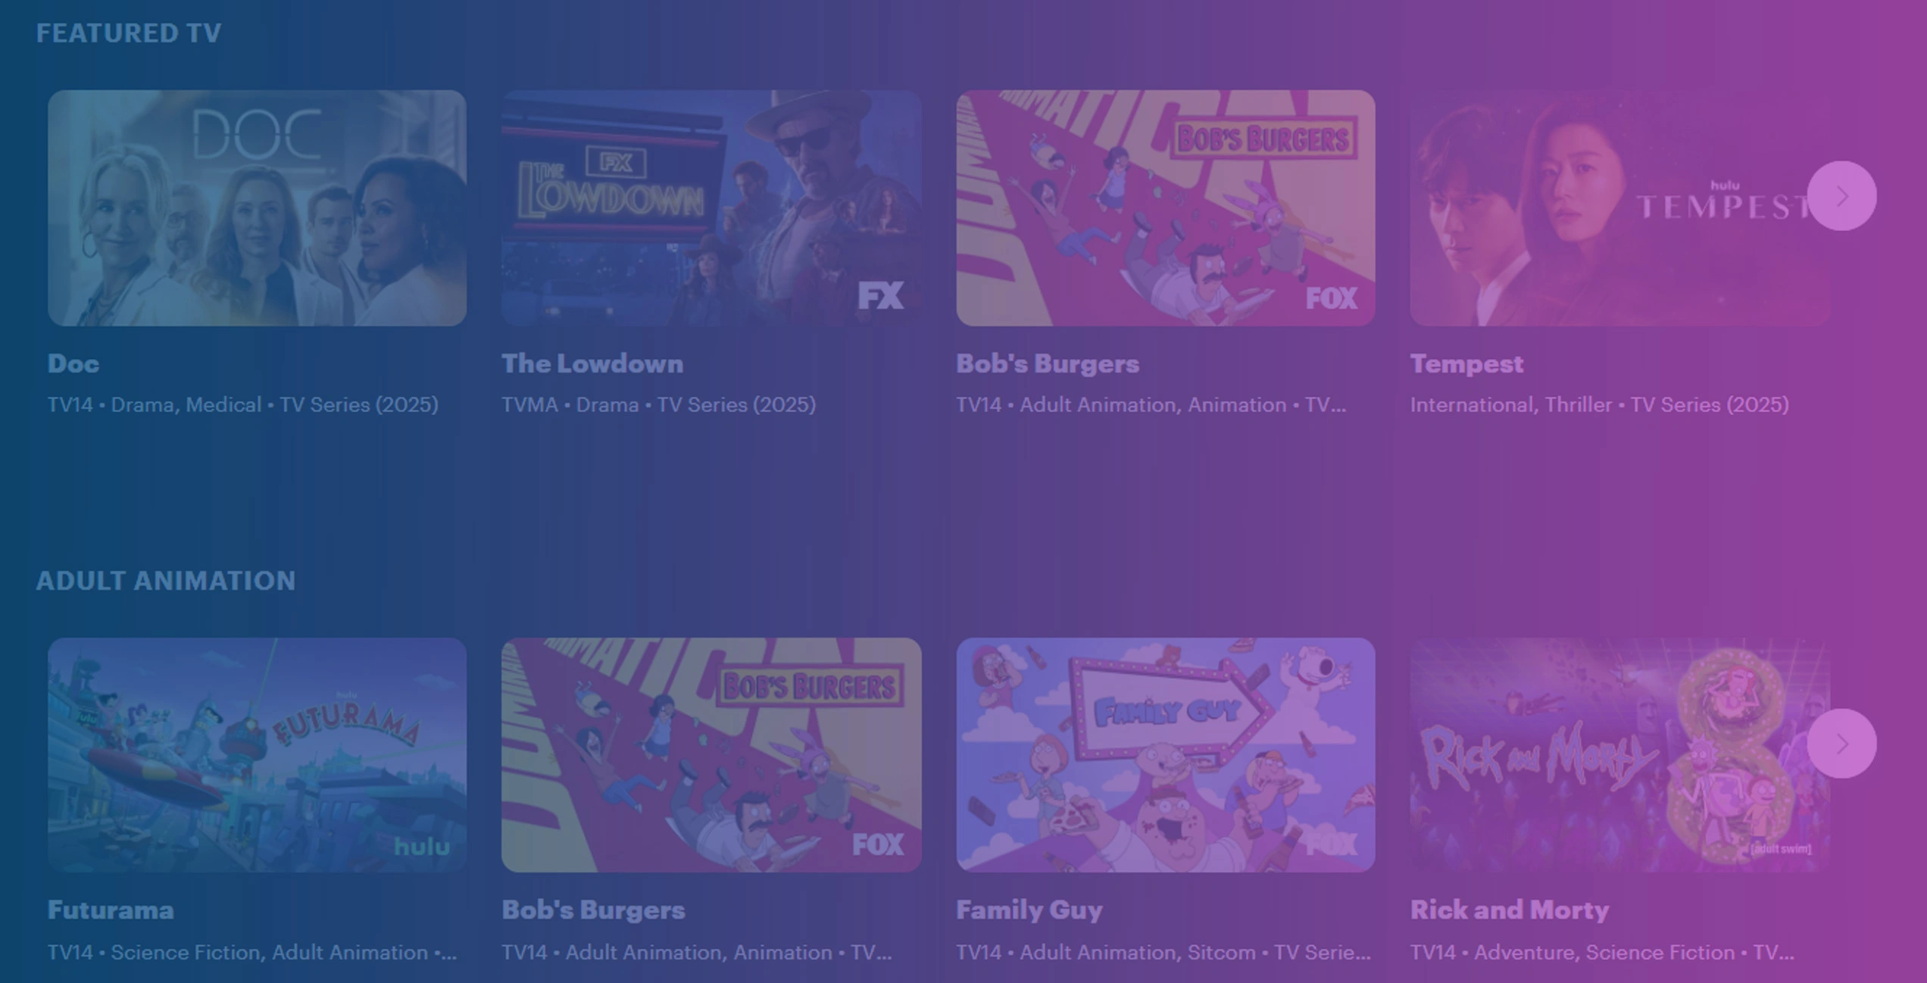Viewport: 1927px width, 983px height.
Task: Click Bob's Burgers title in Adult Animation row
Action: pos(593,910)
